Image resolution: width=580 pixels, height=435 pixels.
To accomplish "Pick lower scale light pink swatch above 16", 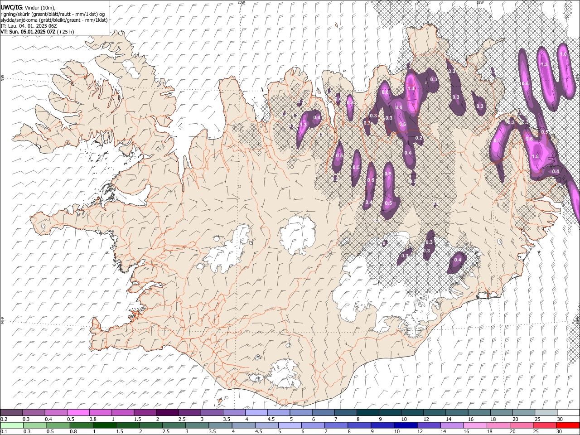I will pyautogui.click(x=475, y=425).
